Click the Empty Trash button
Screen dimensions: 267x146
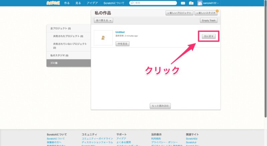(x=209, y=20)
